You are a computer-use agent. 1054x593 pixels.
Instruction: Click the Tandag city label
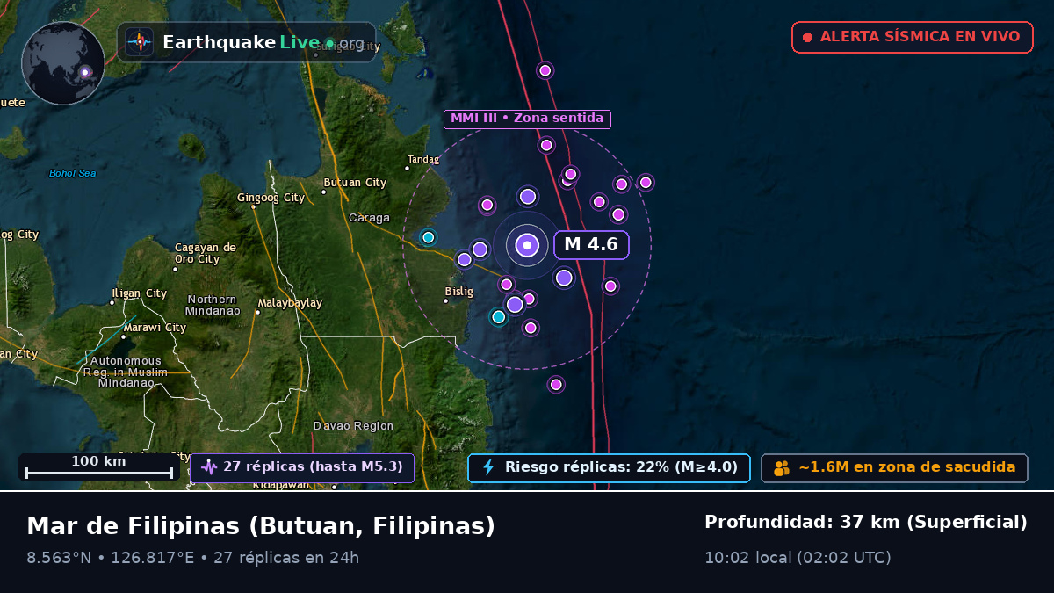(x=423, y=159)
